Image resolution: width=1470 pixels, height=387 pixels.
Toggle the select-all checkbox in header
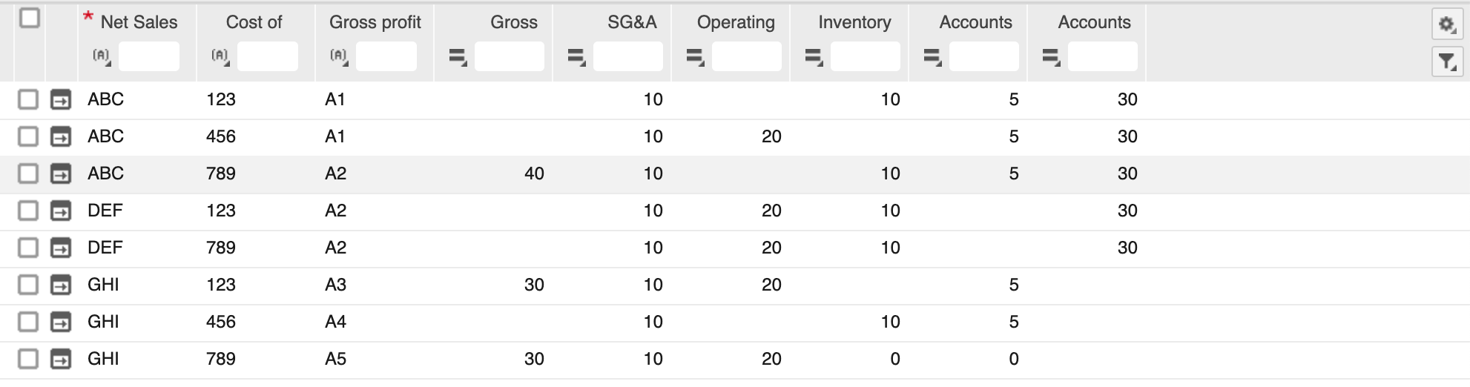[30, 18]
